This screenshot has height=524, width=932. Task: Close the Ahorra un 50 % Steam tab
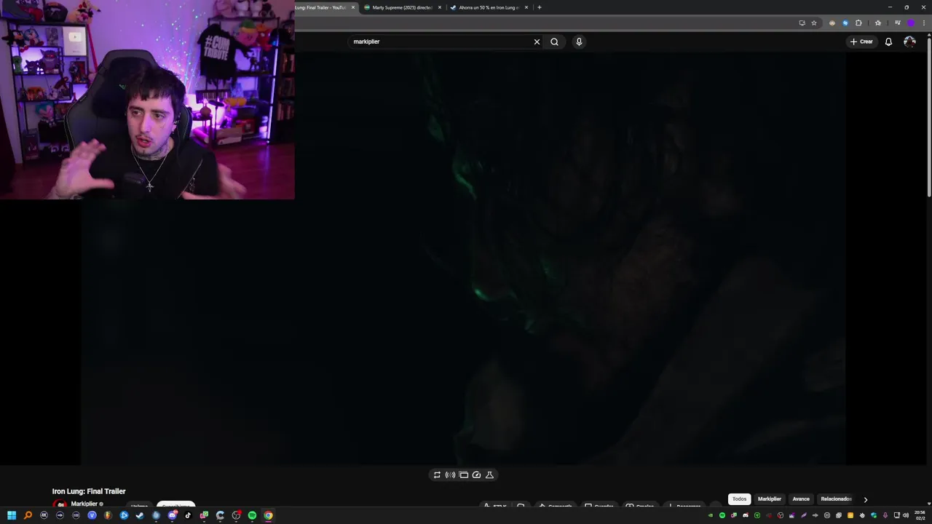[526, 7]
